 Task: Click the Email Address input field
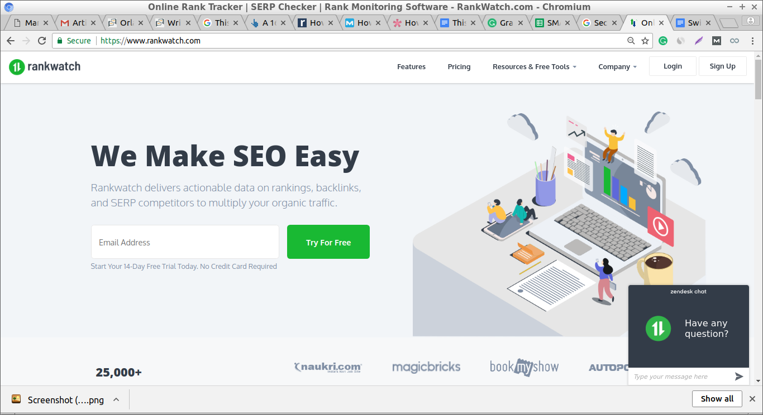click(x=185, y=242)
